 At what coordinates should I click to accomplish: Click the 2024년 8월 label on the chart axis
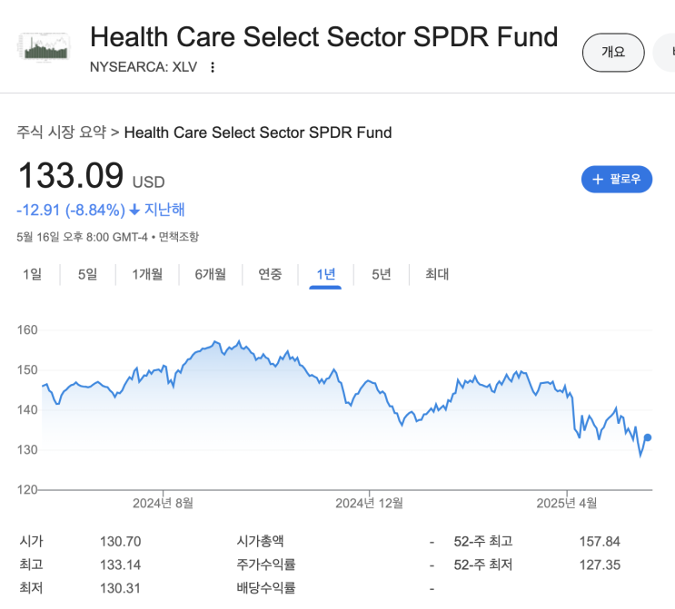(x=163, y=503)
